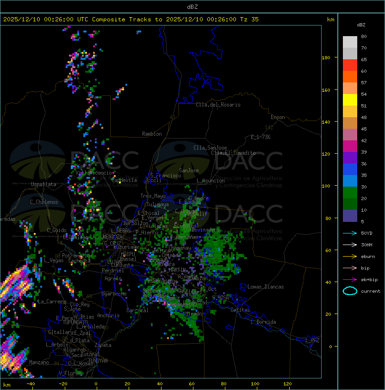Click the cyan 'current' ellipse legend symbol
385x390 pixels.
pyautogui.click(x=350, y=291)
